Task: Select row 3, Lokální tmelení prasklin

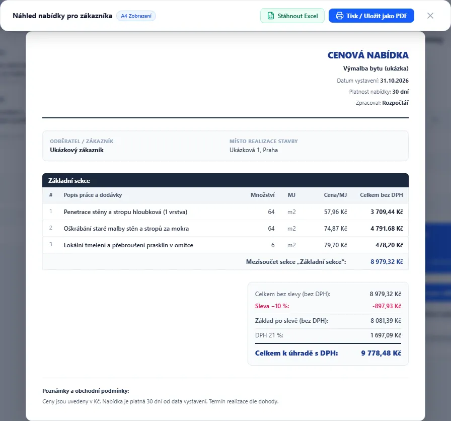Action: (225, 245)
